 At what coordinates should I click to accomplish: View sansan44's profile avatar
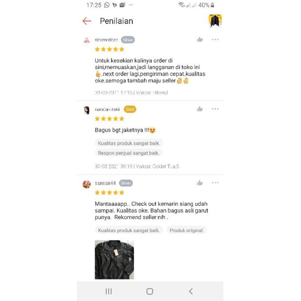point(87,184)
